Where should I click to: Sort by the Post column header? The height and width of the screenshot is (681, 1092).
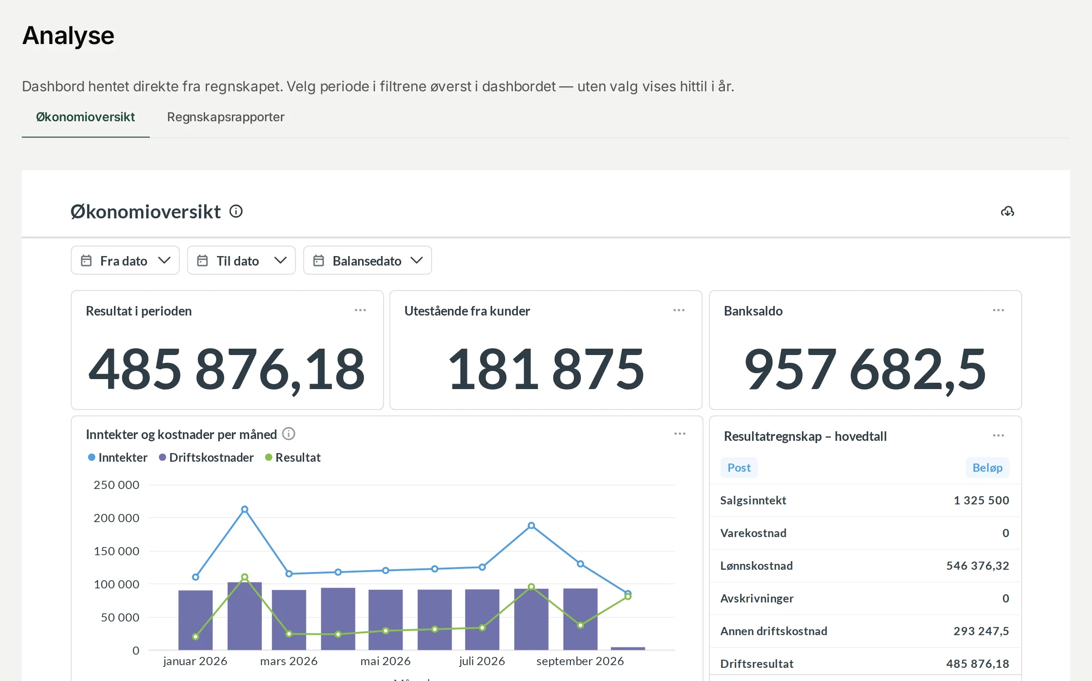tap(739, 468)
